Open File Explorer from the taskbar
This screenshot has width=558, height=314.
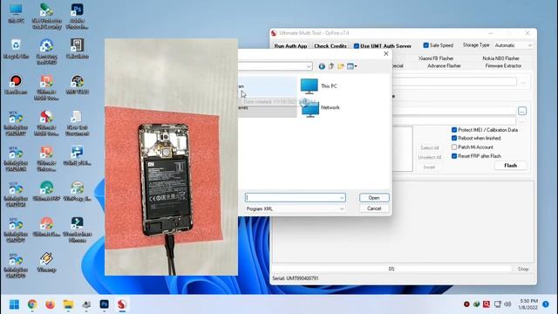68,304
